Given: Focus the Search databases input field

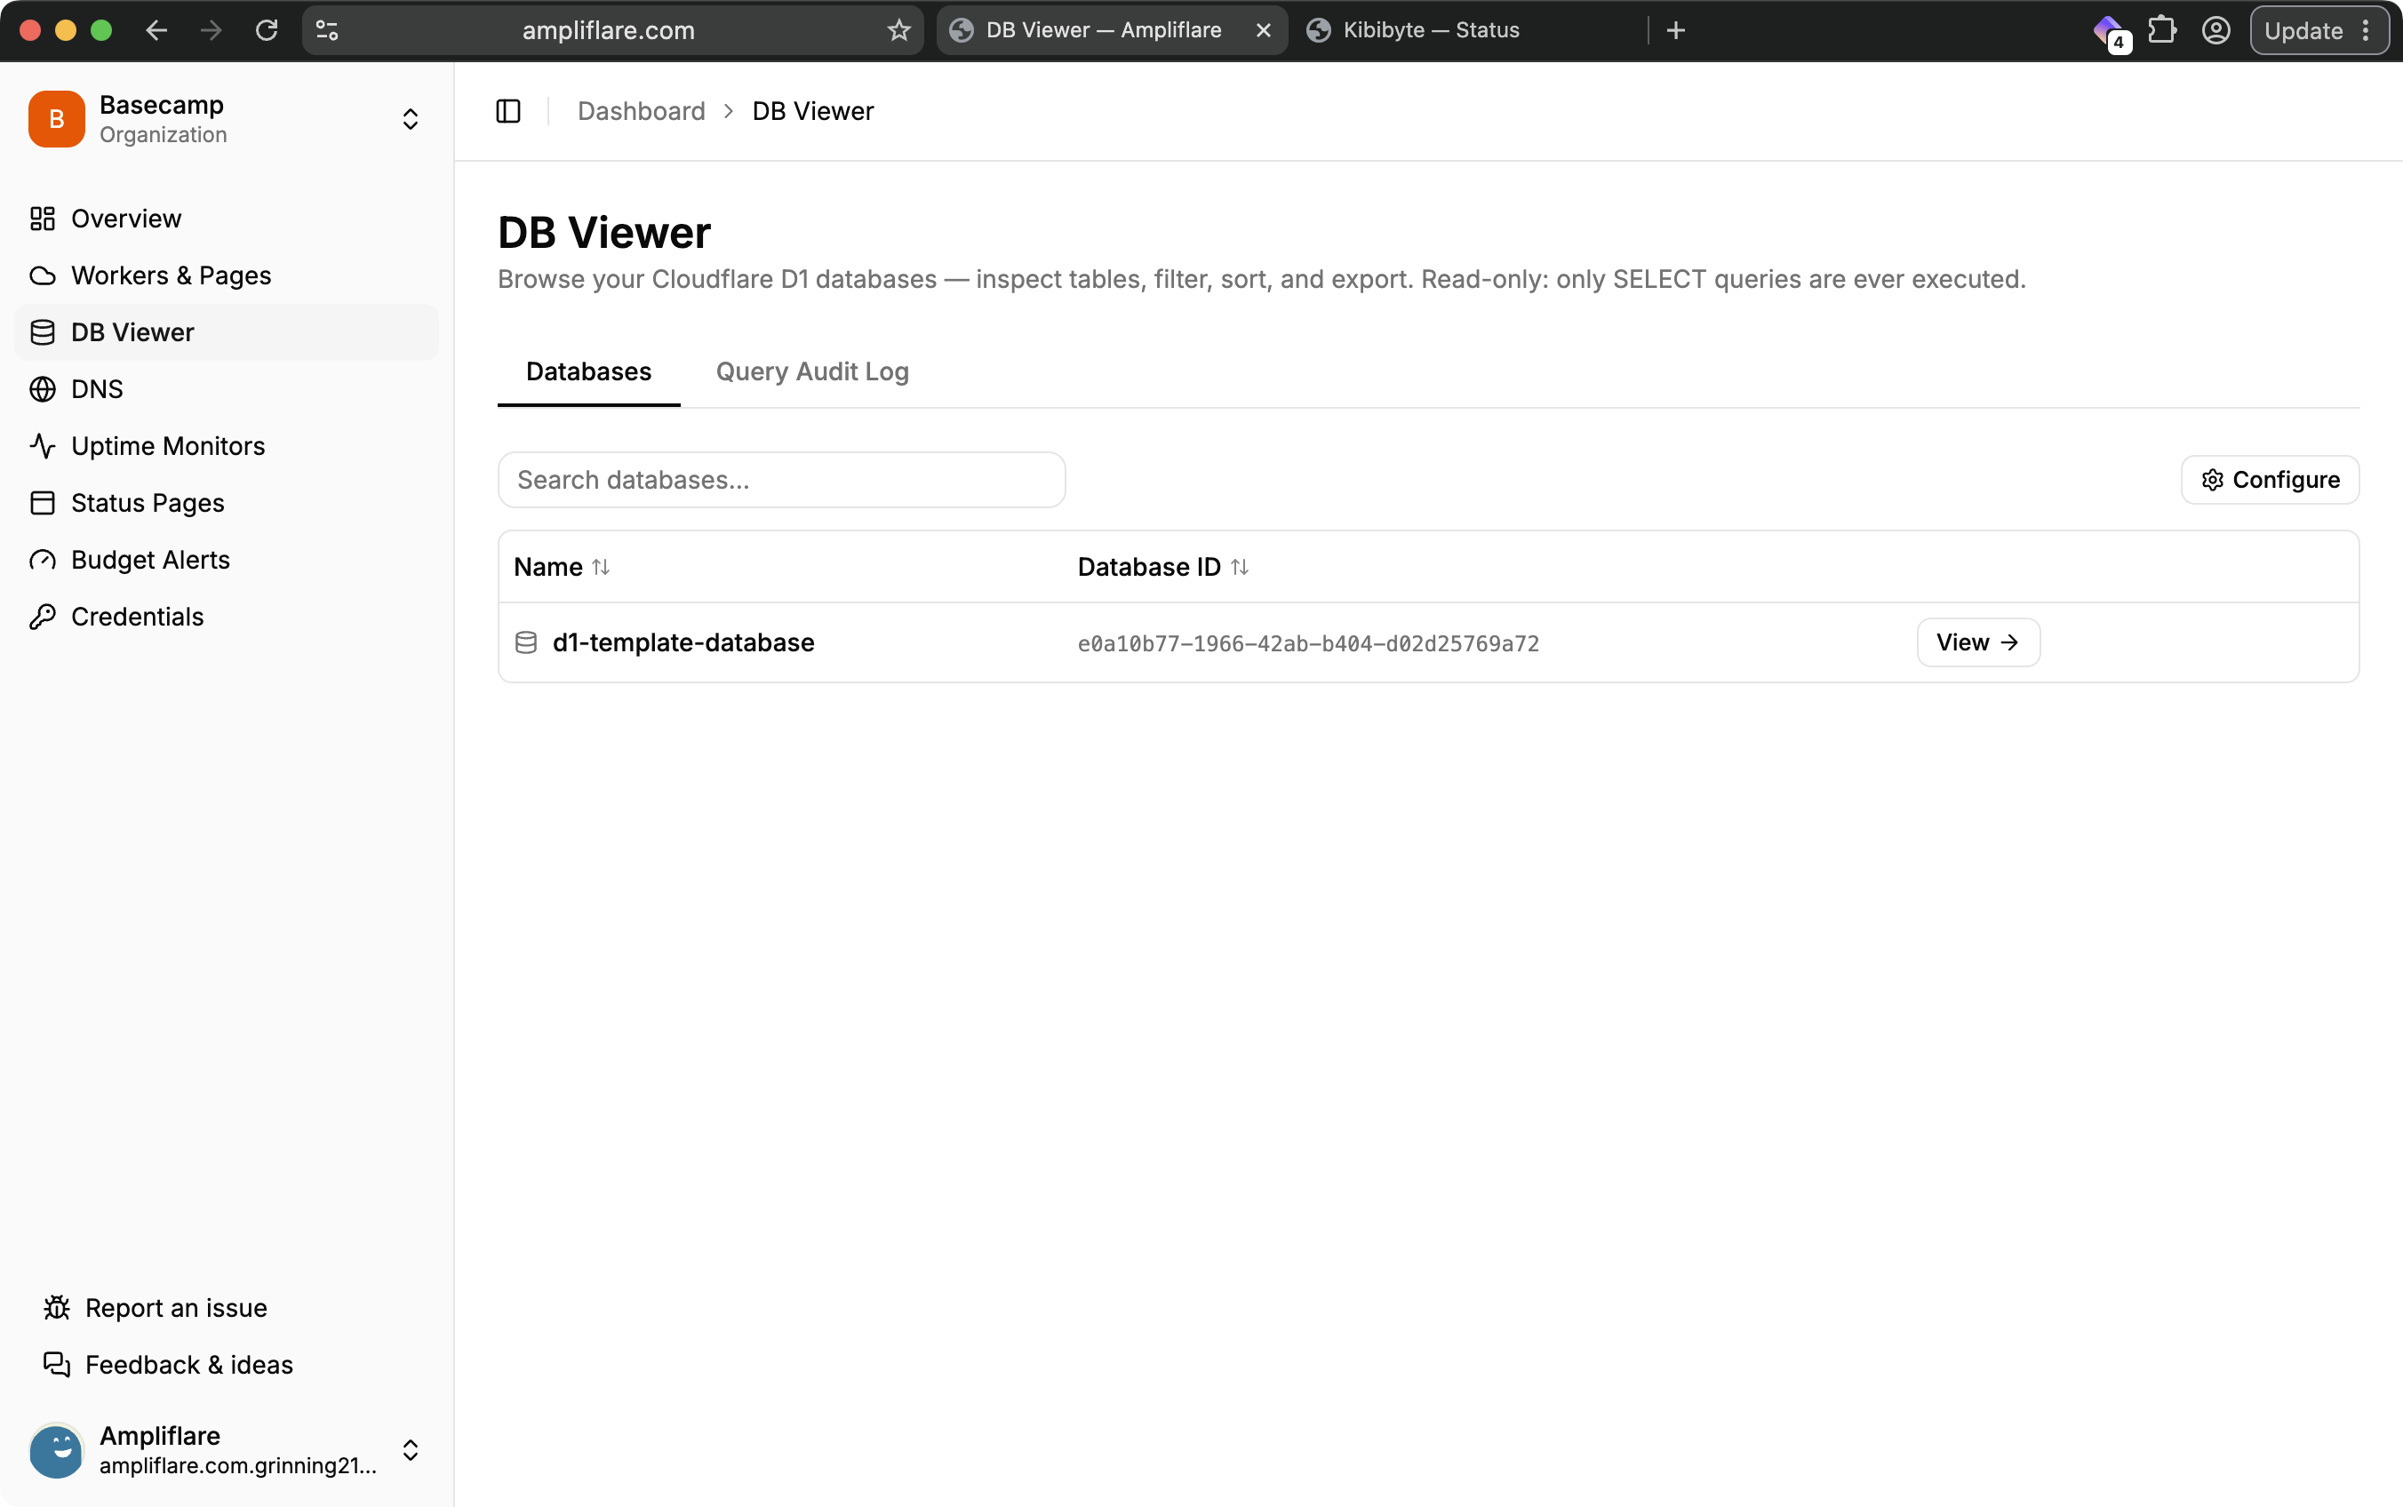Looking at the screenshot, I should point(781,480).
